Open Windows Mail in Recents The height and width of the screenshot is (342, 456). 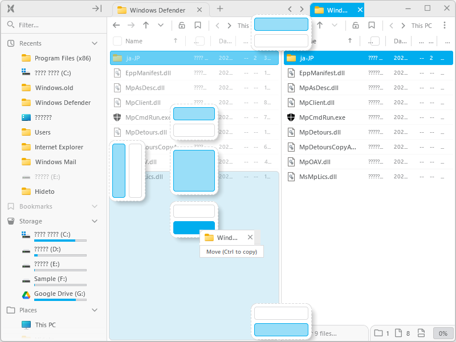pyautogui.click(x=55, y=162)
